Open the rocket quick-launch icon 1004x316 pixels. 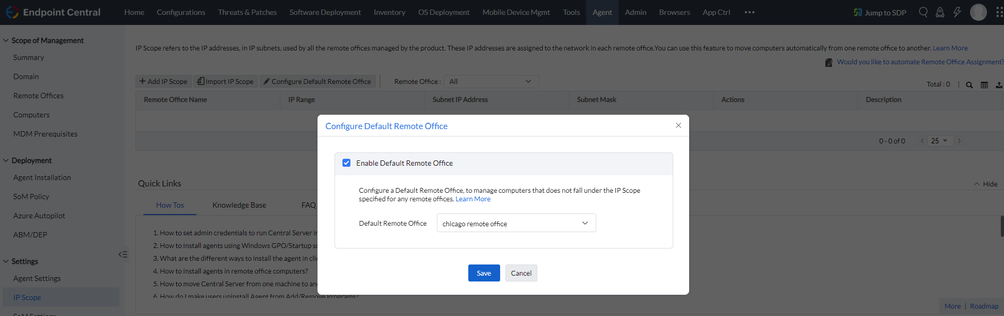(940, 12)
